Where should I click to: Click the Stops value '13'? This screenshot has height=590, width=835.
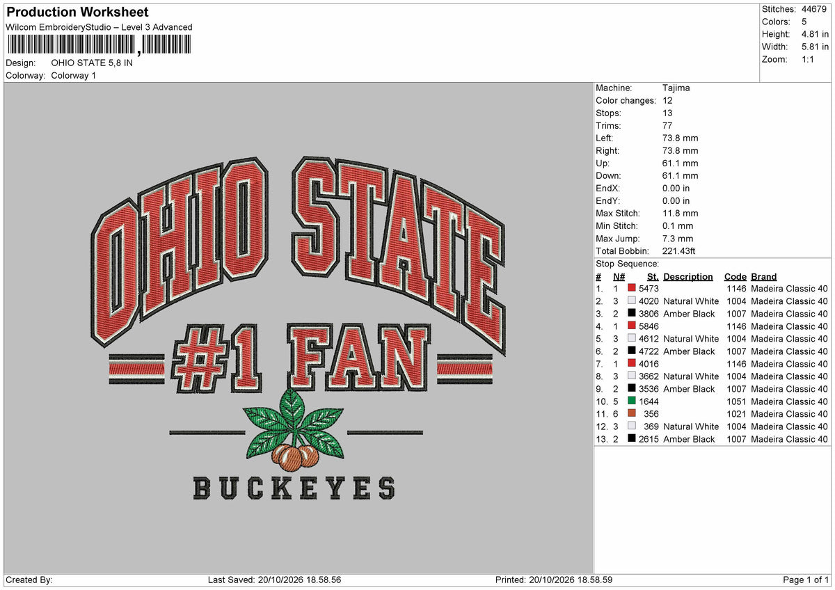tap(668, 113)
